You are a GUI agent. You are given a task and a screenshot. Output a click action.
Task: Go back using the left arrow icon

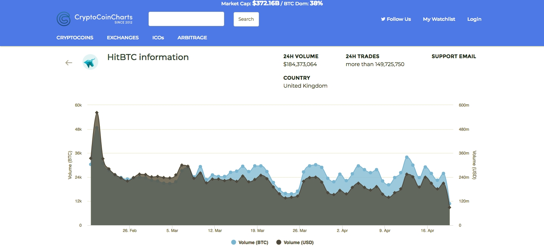click(69, 63)
